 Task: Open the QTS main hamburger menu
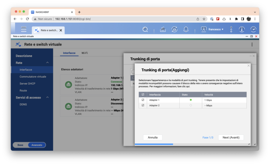tap(23, 30)
